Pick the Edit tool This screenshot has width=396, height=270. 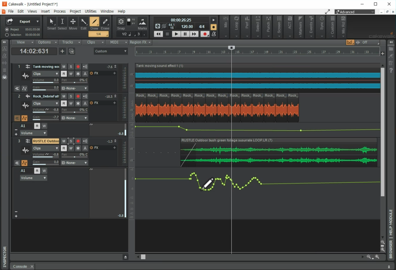(83, 23)
